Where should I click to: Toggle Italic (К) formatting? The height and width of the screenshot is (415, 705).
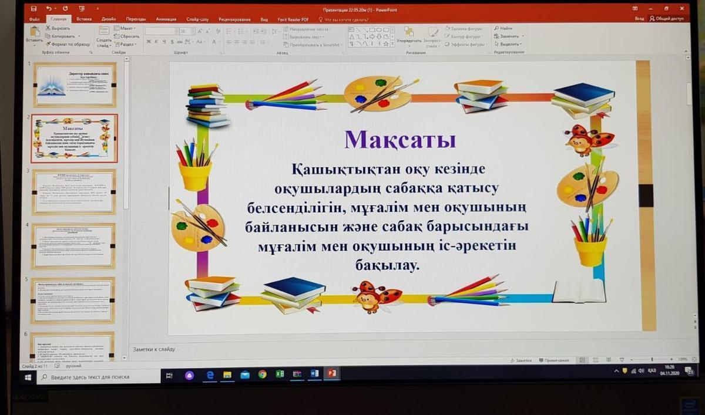tap(156, 42)
